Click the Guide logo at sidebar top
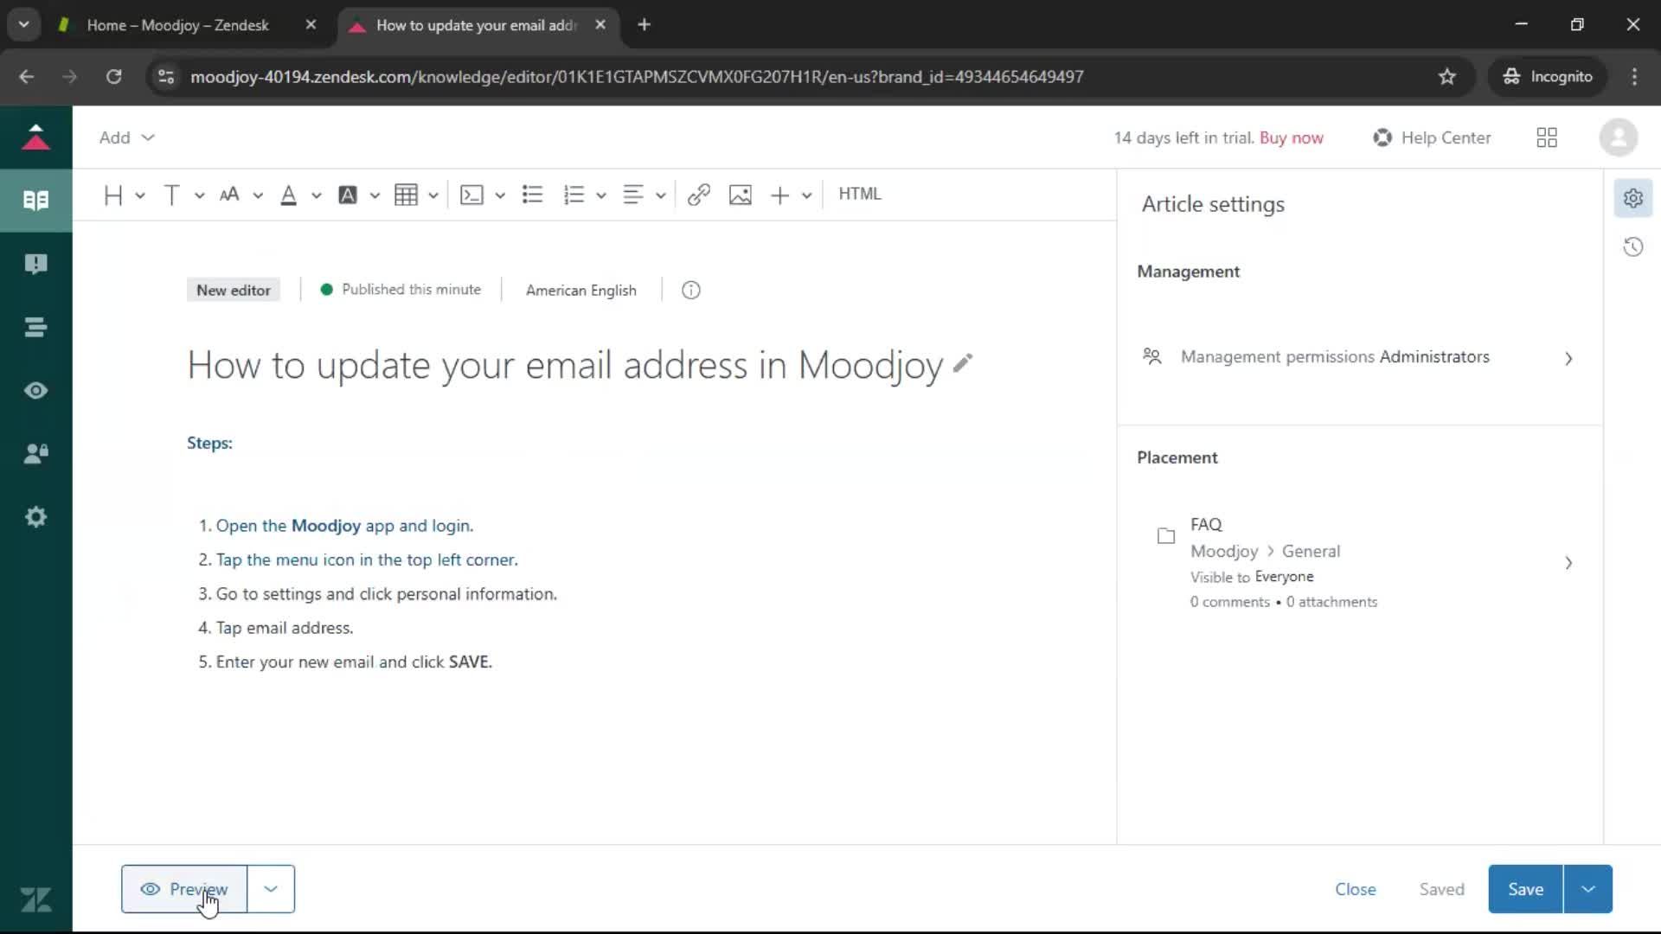Viewport: 1661px width, 934px height. pyautogui.click(x=36, y=137)
